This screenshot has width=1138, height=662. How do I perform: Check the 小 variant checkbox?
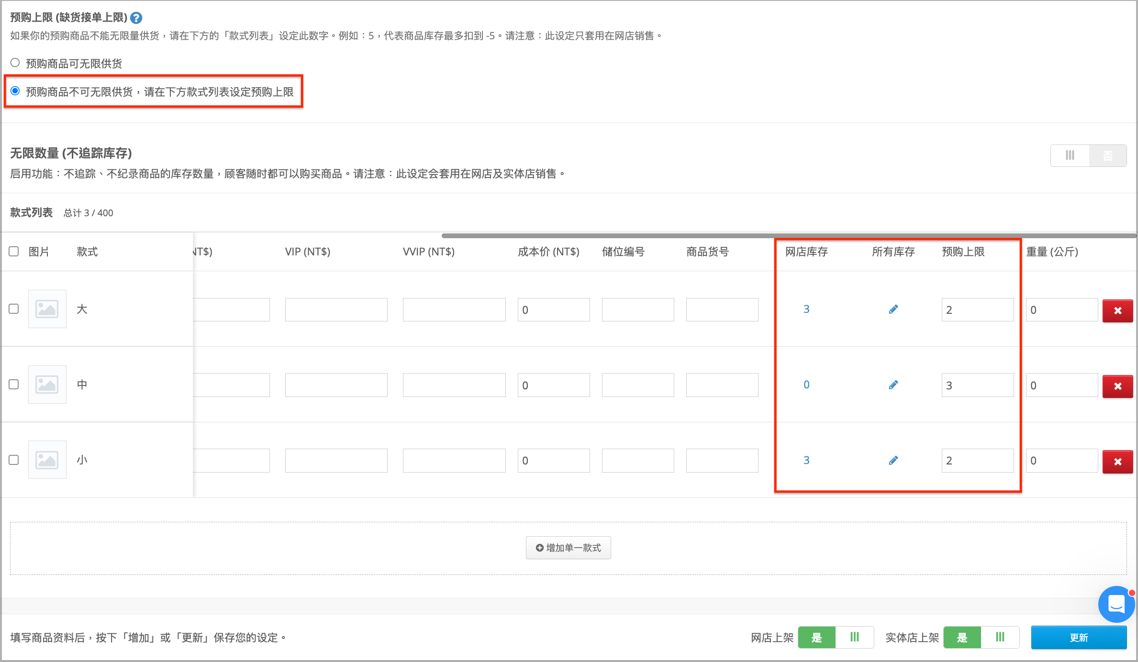coord(14,460)
